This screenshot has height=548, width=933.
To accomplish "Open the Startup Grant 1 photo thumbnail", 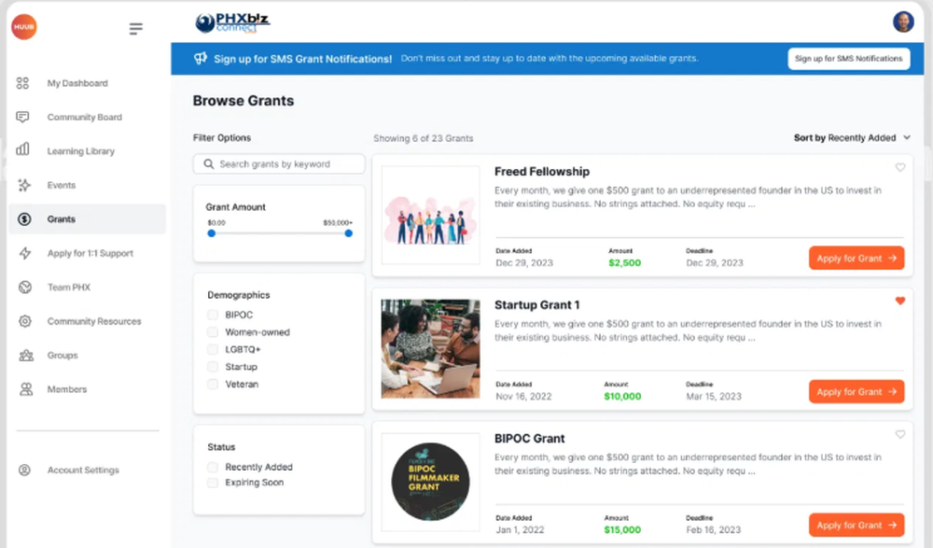I will pos(430,348).
